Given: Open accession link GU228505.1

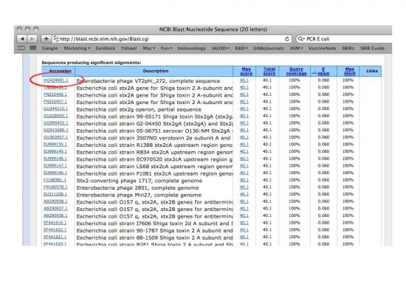Looking at the screenshot, I should click(55, 116).
